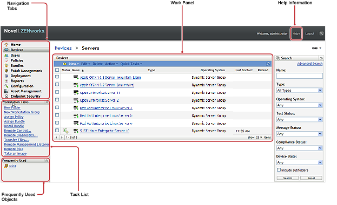Go to the next page arrow in Devices list

[62, 137]
